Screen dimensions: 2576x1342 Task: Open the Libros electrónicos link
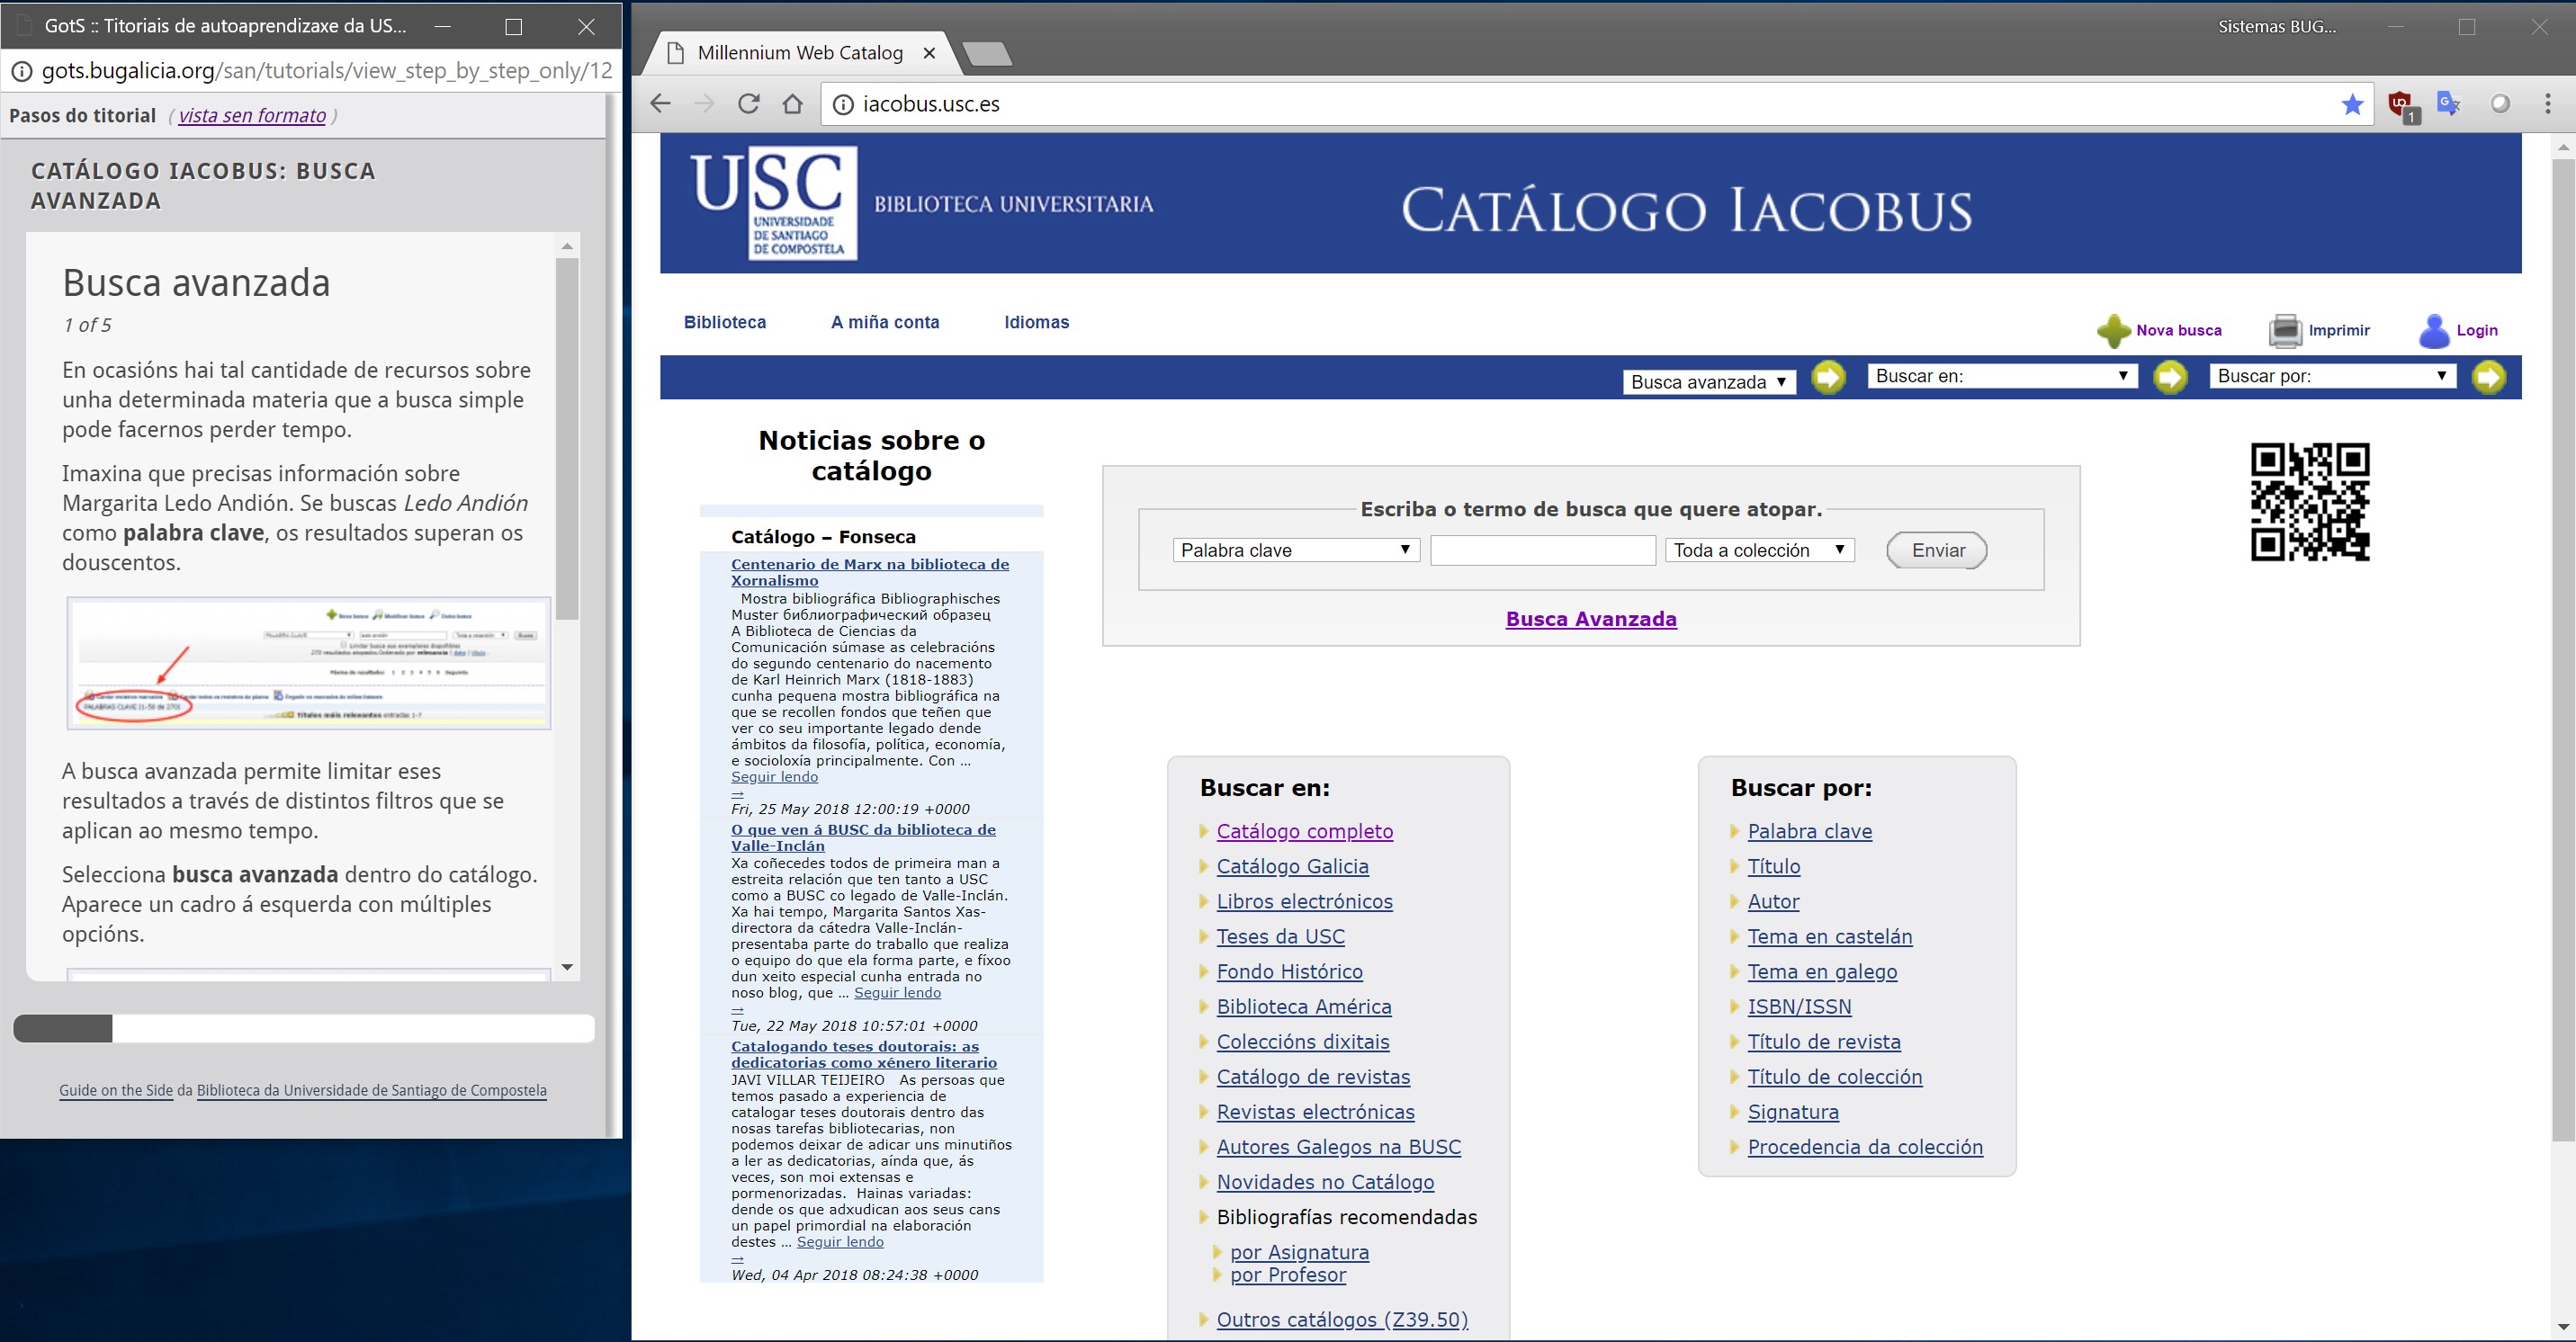[x=1304, y=901]
